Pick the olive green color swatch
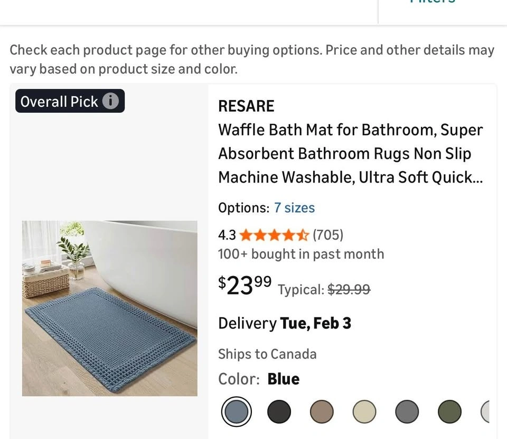This screenshot has width=507, height=439. point(449,411)
